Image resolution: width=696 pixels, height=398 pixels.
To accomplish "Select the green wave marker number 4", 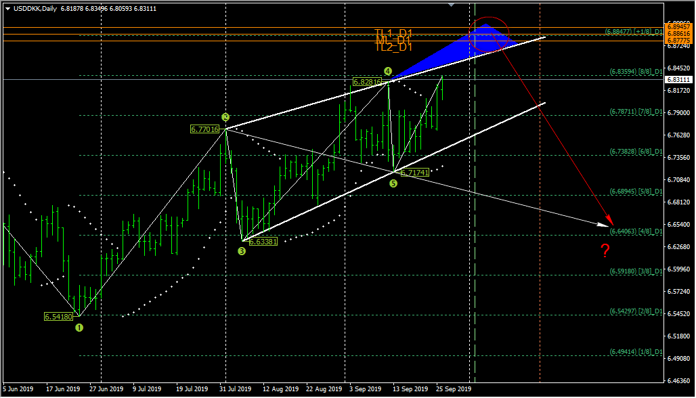I will [388, 71].
